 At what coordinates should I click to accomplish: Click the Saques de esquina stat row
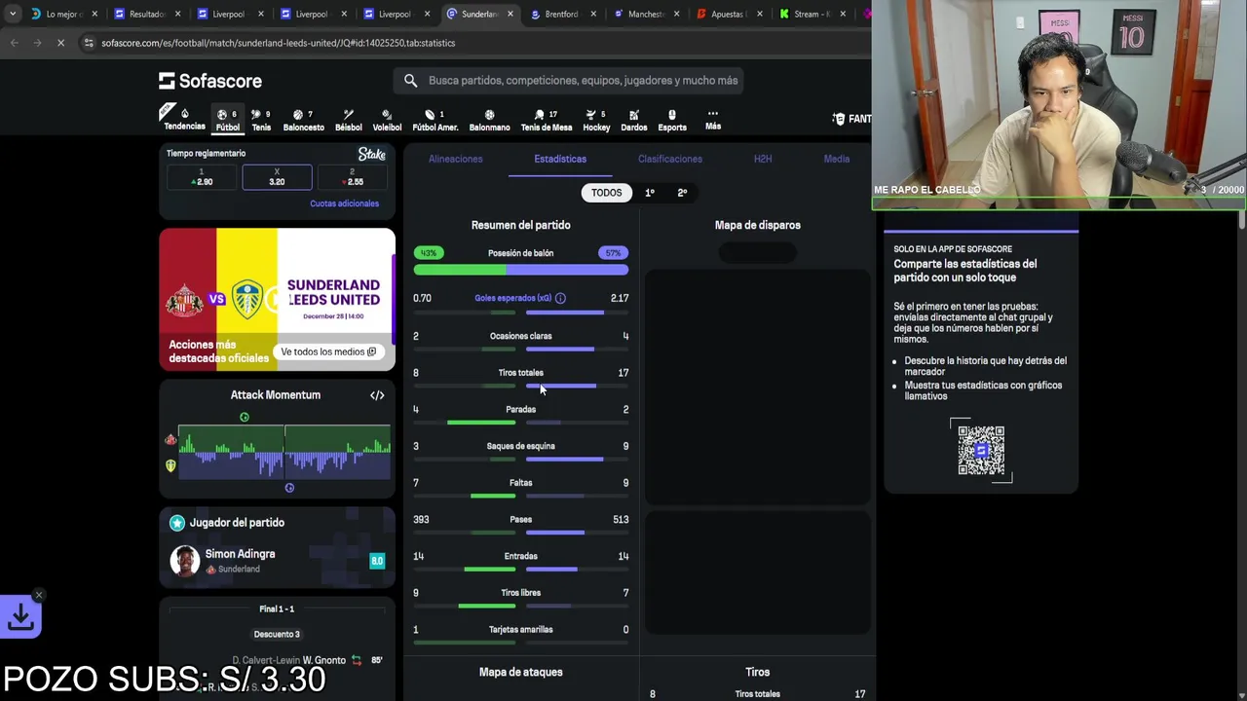point(520,452)
